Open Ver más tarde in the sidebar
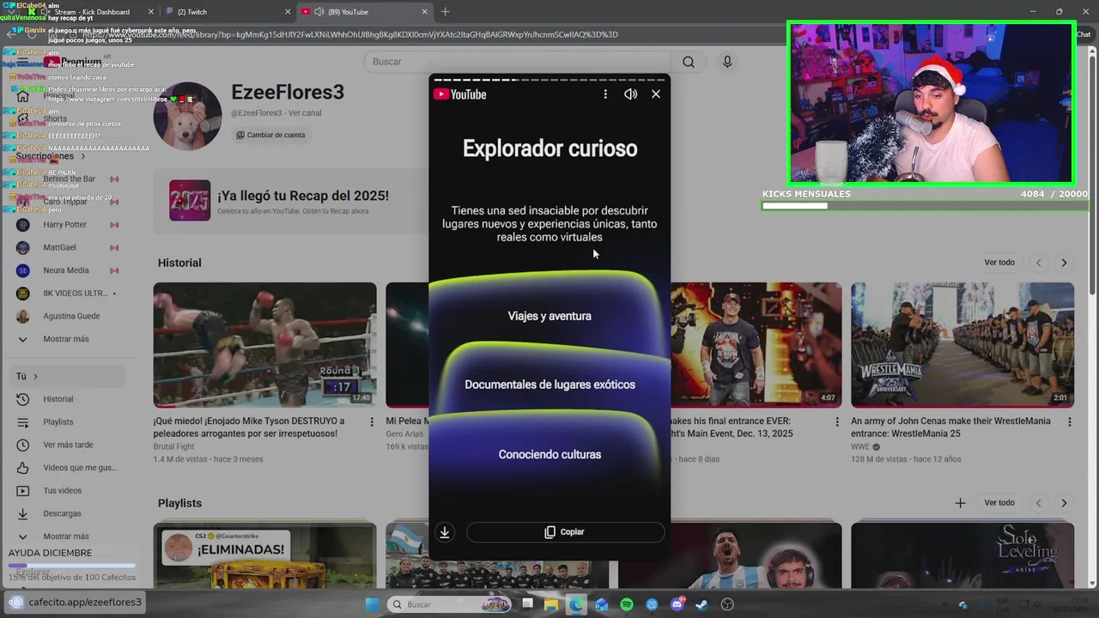Viewport: 1099px width, 618px height. tap(69, 445)
